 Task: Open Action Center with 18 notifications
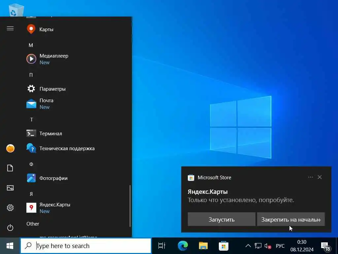[325, 246]
